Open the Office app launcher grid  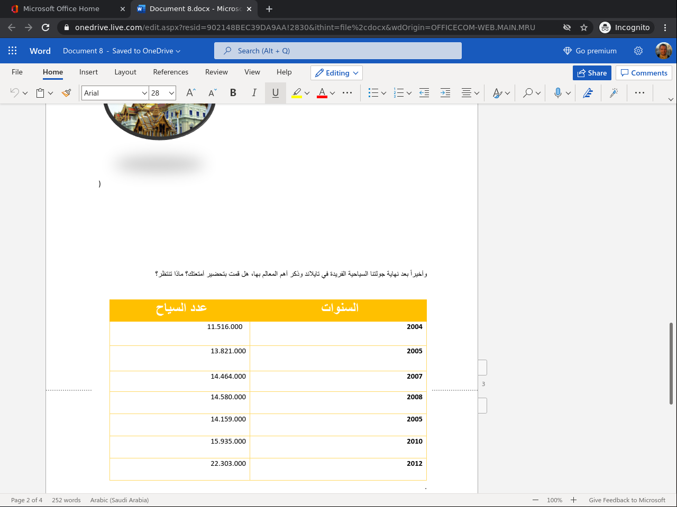point(13,51)
